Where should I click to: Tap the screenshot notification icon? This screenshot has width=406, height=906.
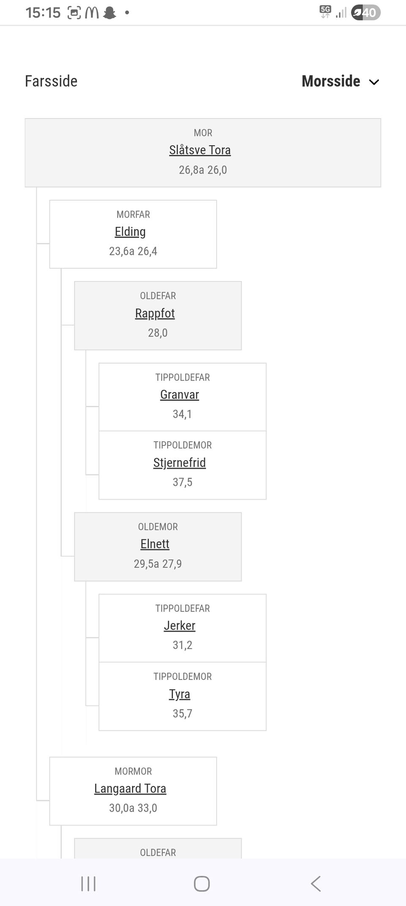point(74,13)
